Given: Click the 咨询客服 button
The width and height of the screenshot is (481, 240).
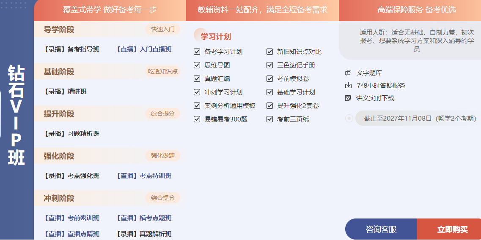Looking at the screenshot, I should (381, 229).
